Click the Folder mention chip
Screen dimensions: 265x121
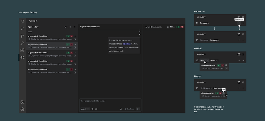(x=127, y=44)
